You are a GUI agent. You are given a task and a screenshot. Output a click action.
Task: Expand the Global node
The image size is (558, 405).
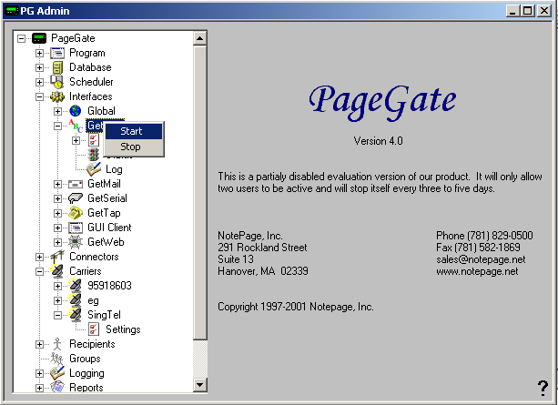click(x=57, y=111)
